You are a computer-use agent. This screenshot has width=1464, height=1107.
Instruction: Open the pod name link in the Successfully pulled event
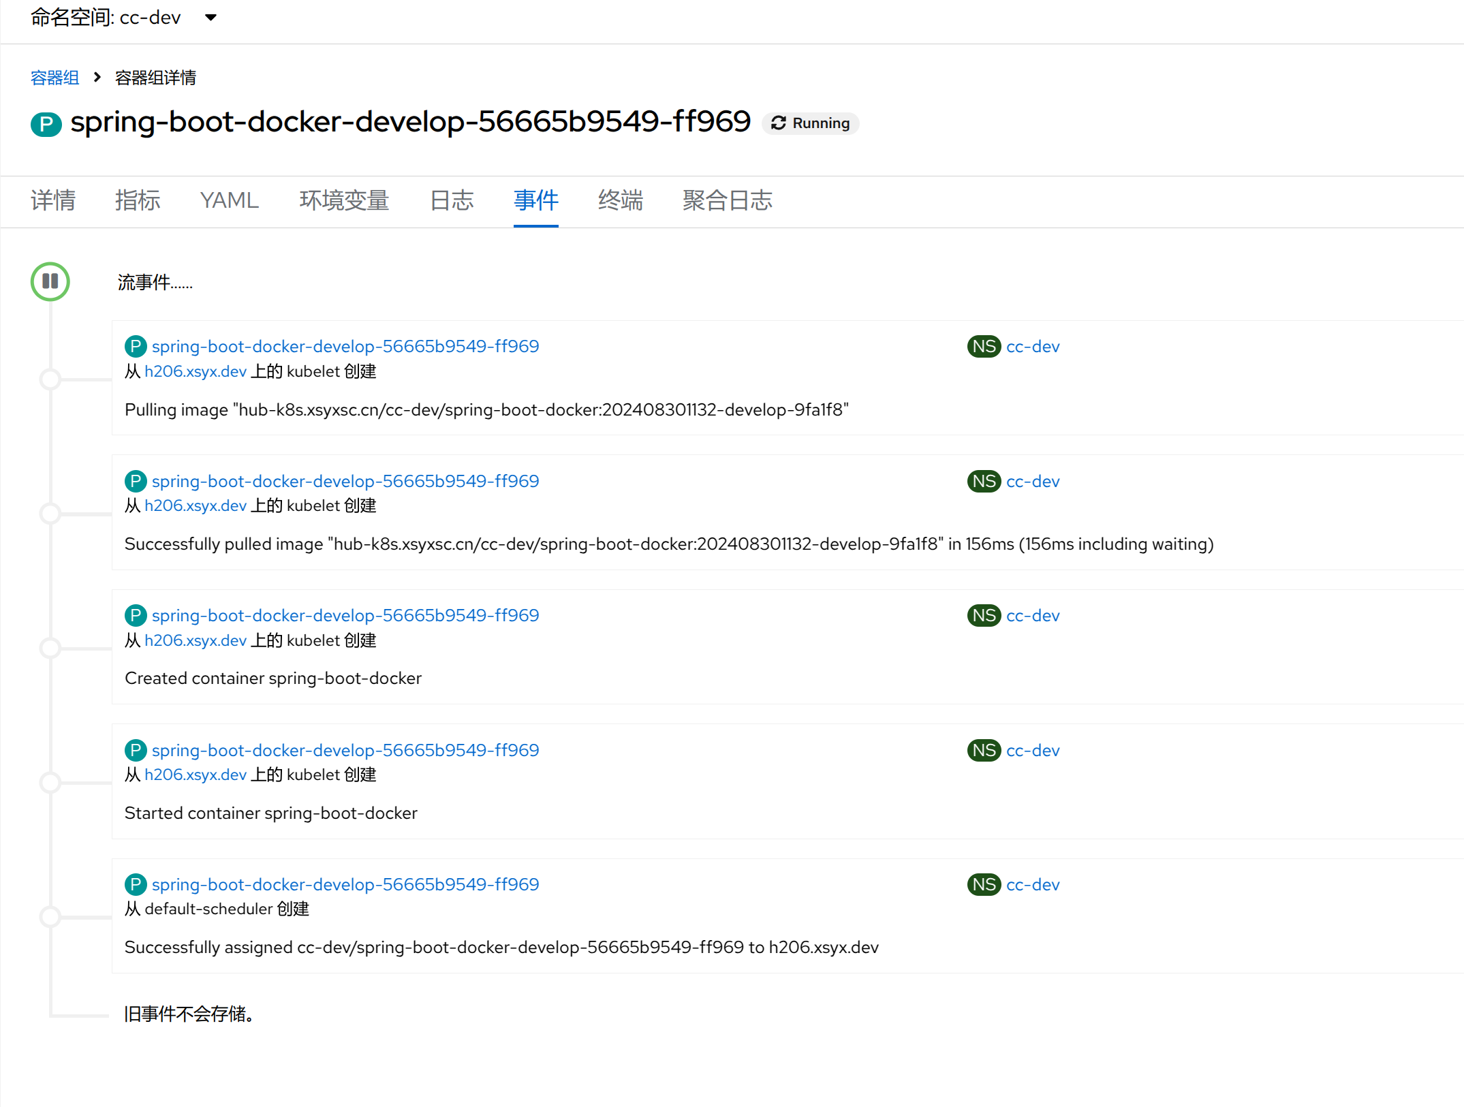pyautogui.click(x=345, y=482)
